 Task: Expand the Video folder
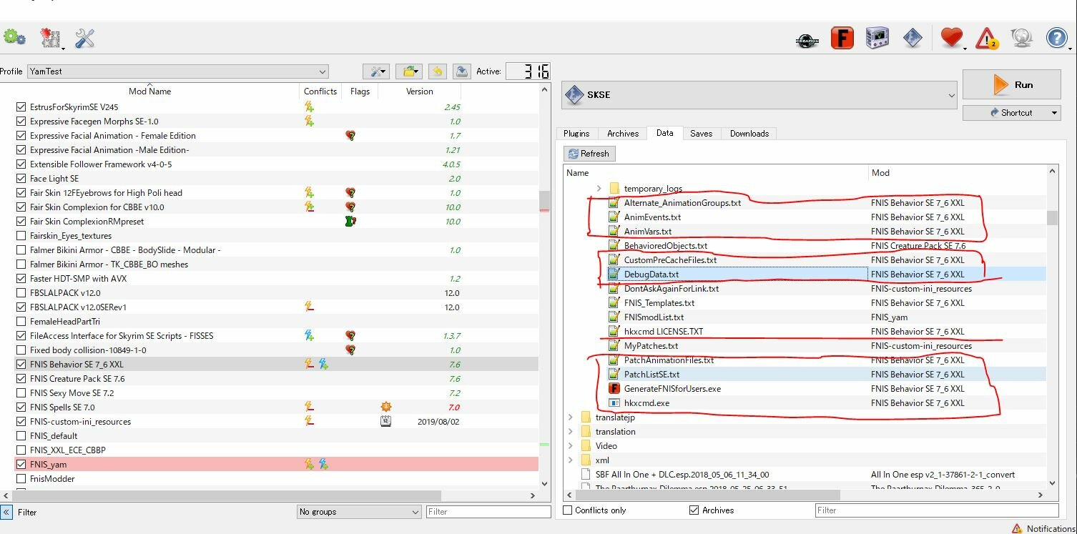[x=570, y=445]
